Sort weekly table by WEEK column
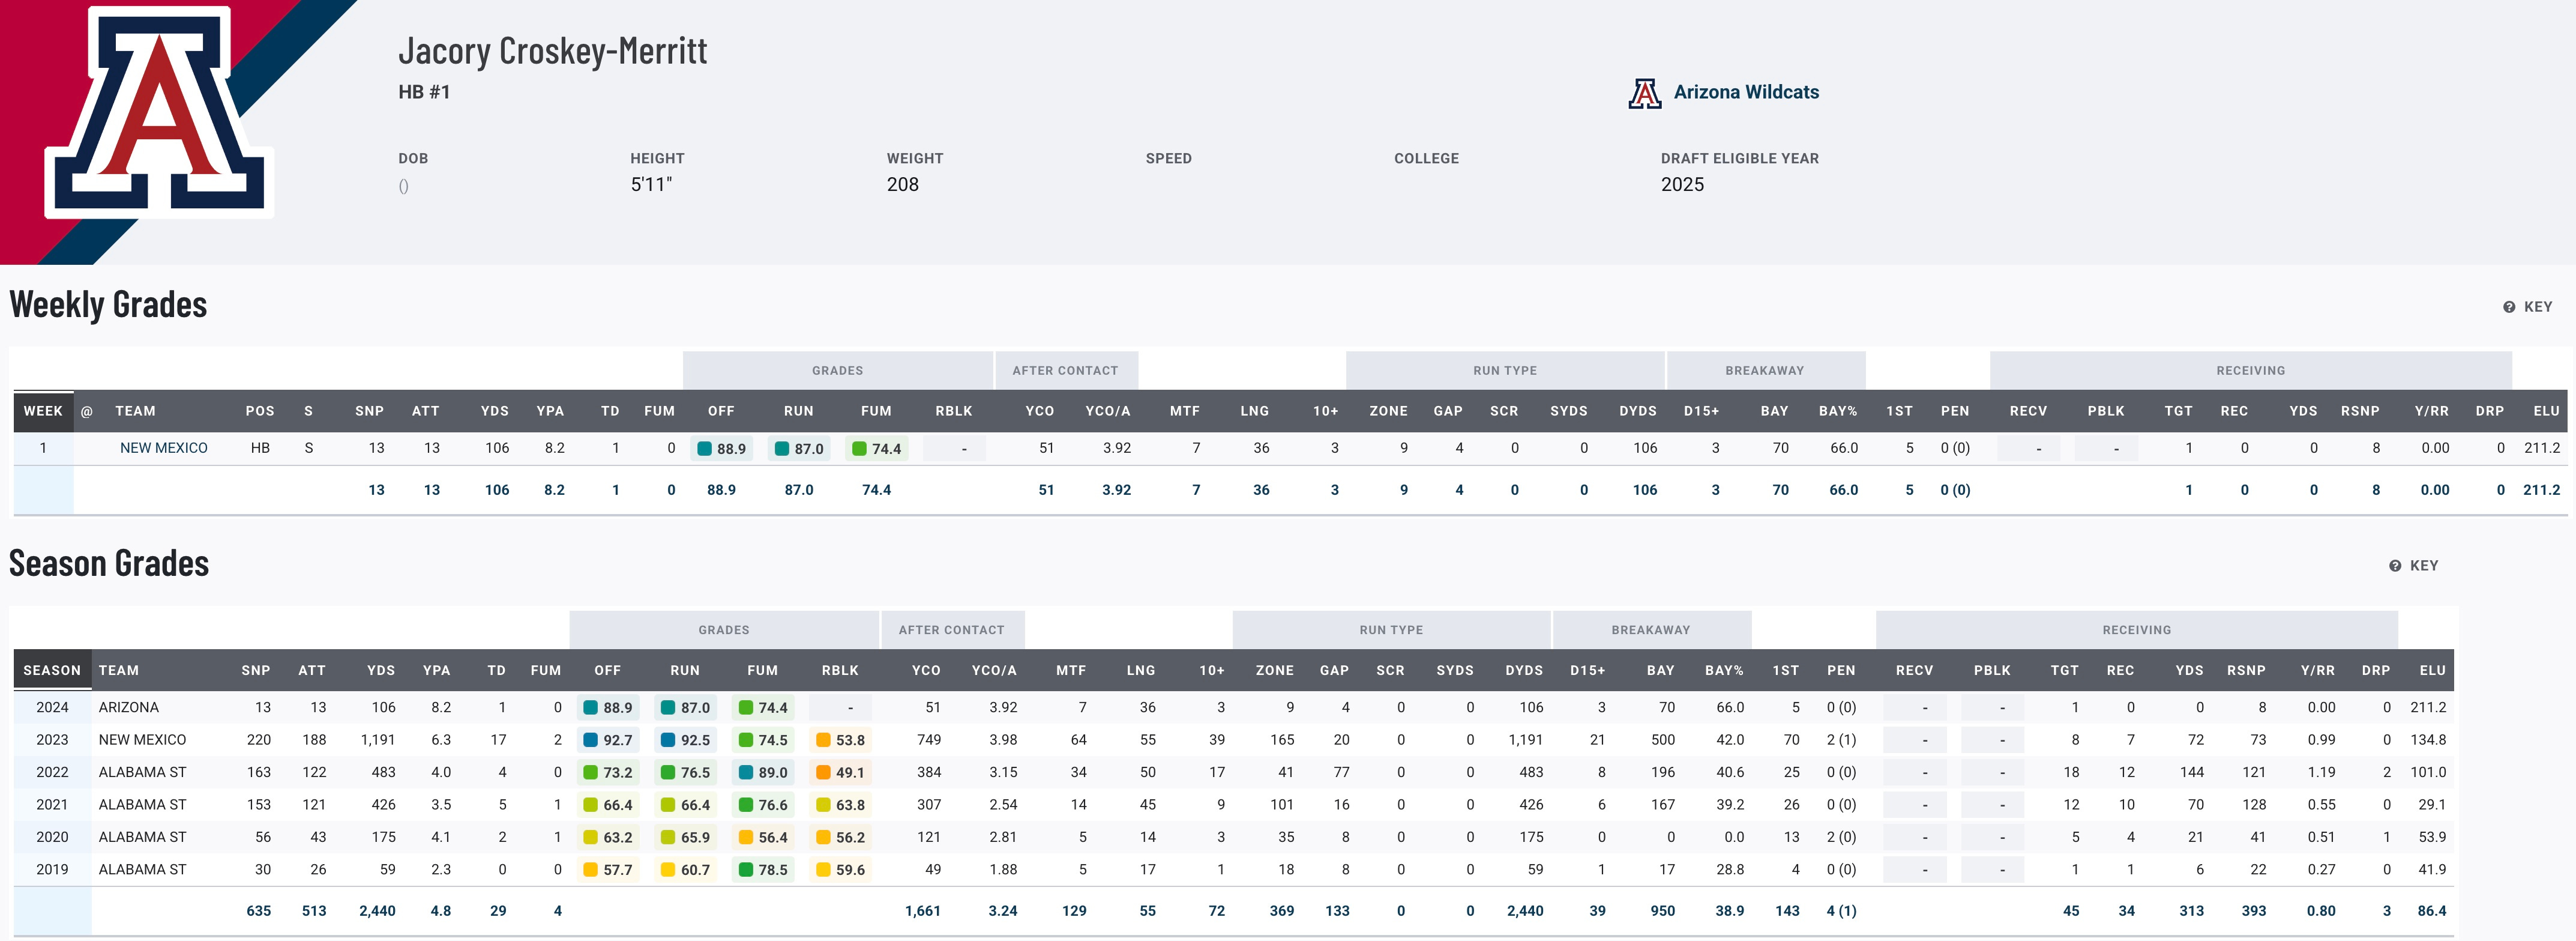2576x941 pixels. click(x=43, y=411)
